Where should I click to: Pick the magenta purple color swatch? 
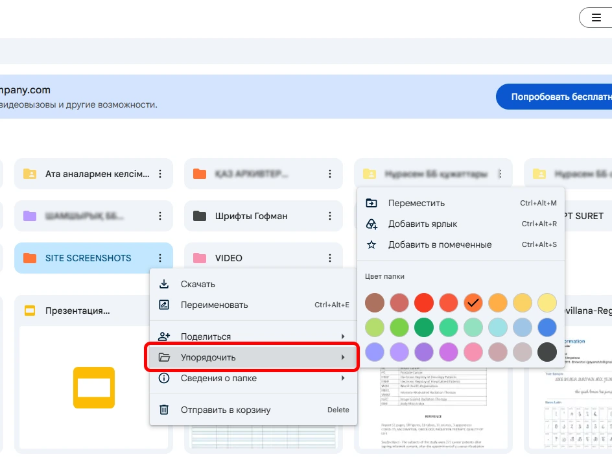(449, 351)
